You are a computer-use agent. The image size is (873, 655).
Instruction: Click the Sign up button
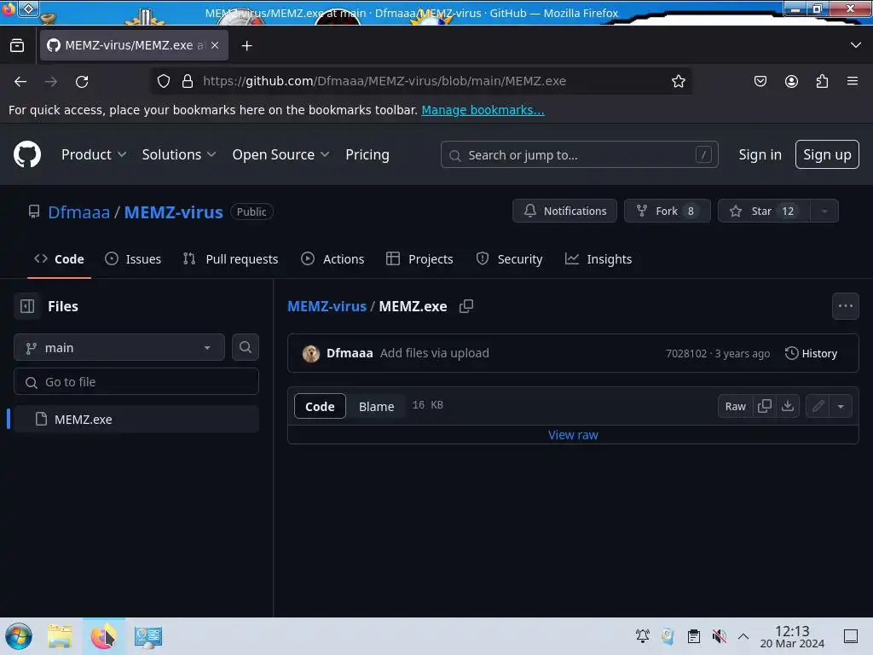827,154
